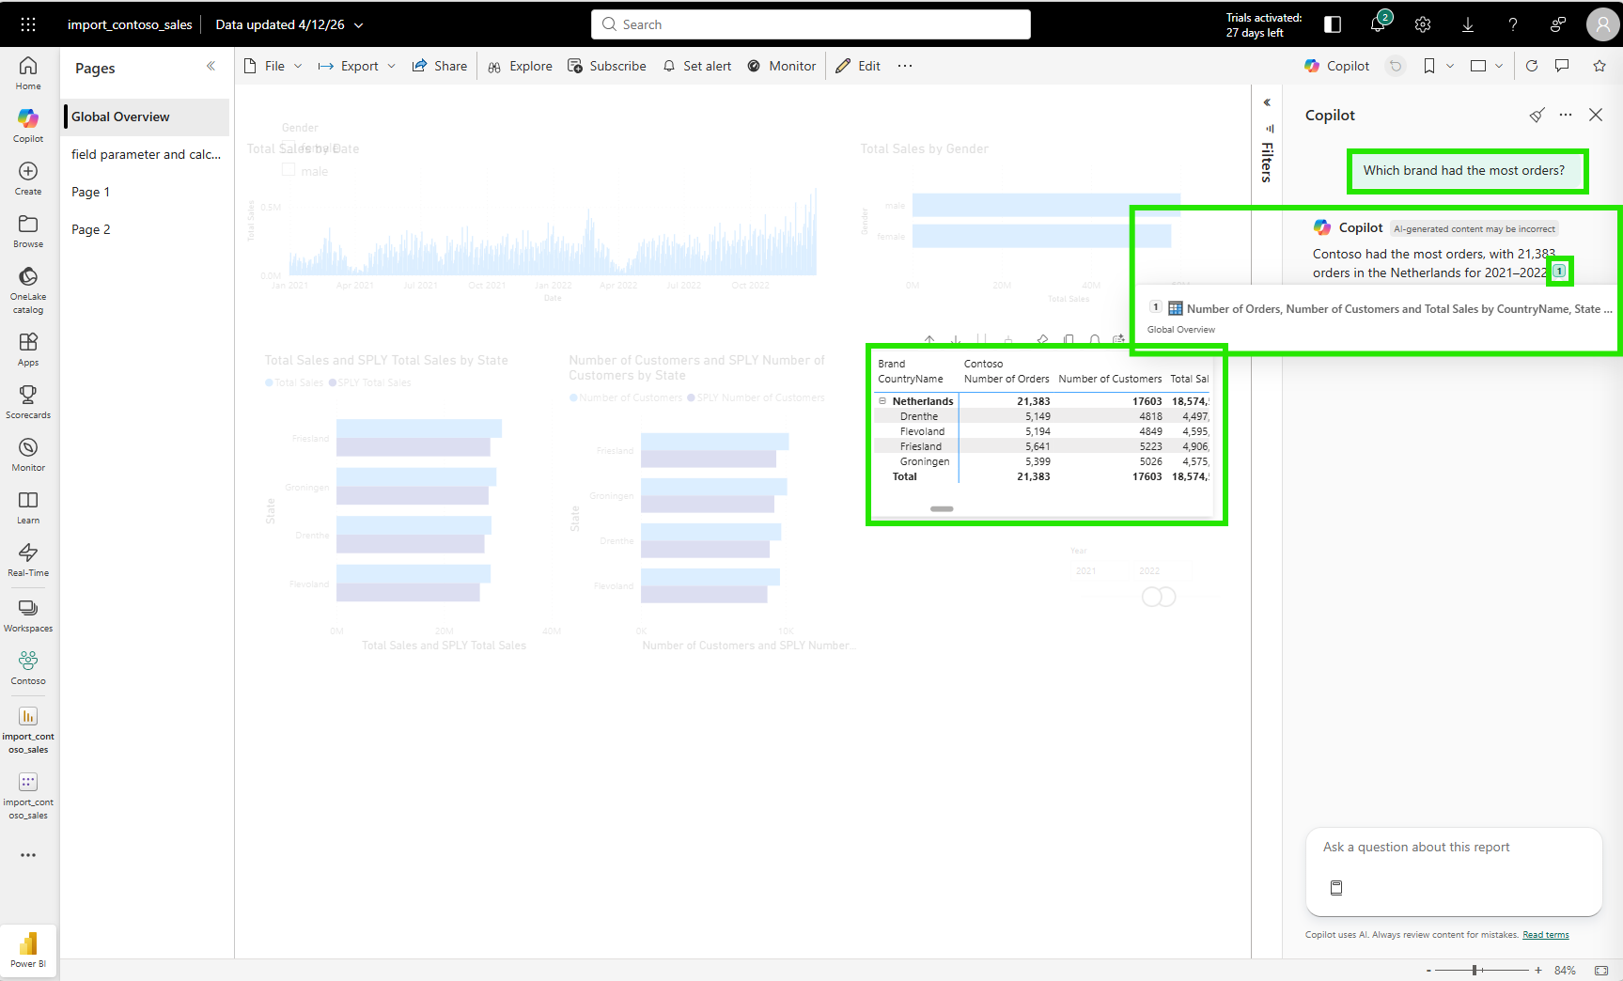Viewport: 1623px width, 981px height.
Task: Click the zoom slider handle
Action: pos(1475,970)
